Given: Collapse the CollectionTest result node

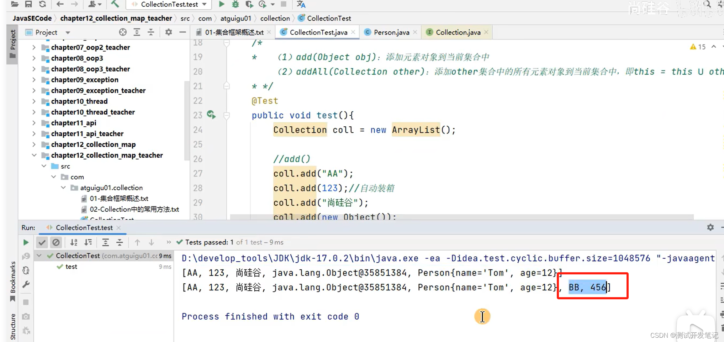Looking at the screenshot, I should point(39,256).
